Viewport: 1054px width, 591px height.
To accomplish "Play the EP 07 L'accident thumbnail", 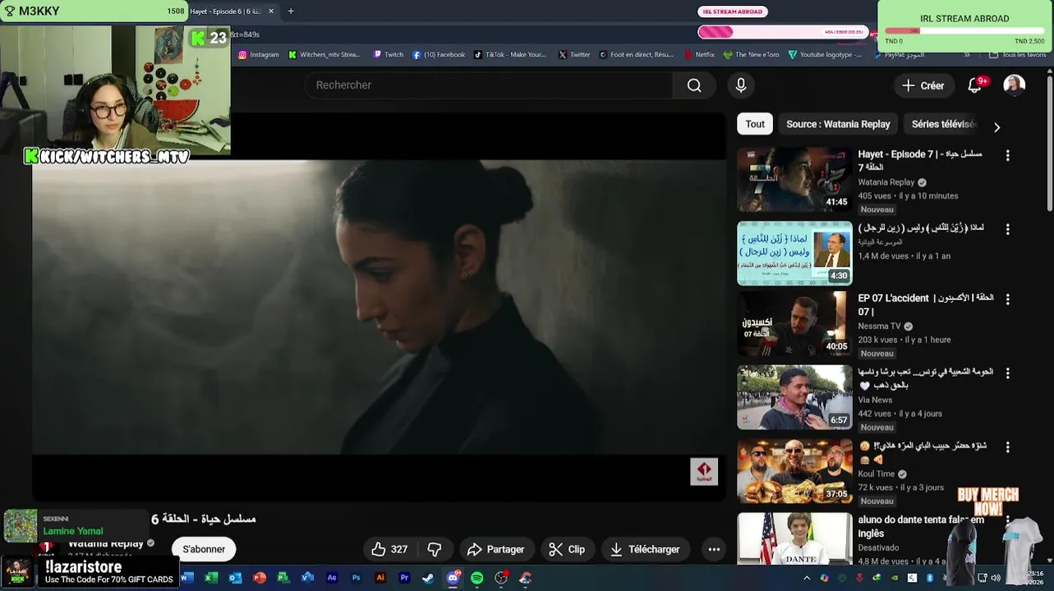I will (794, 323).
